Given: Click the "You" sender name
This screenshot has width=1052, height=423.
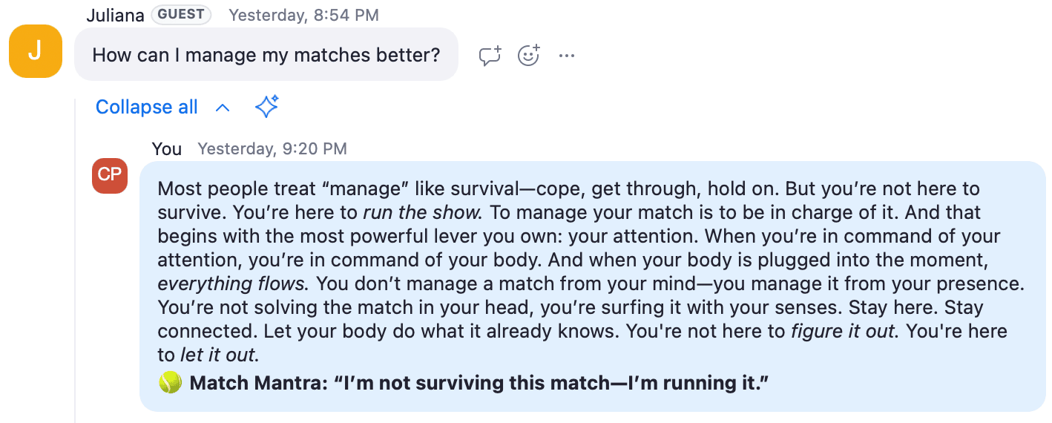Looking at the screenshot, I should point(167,148).
